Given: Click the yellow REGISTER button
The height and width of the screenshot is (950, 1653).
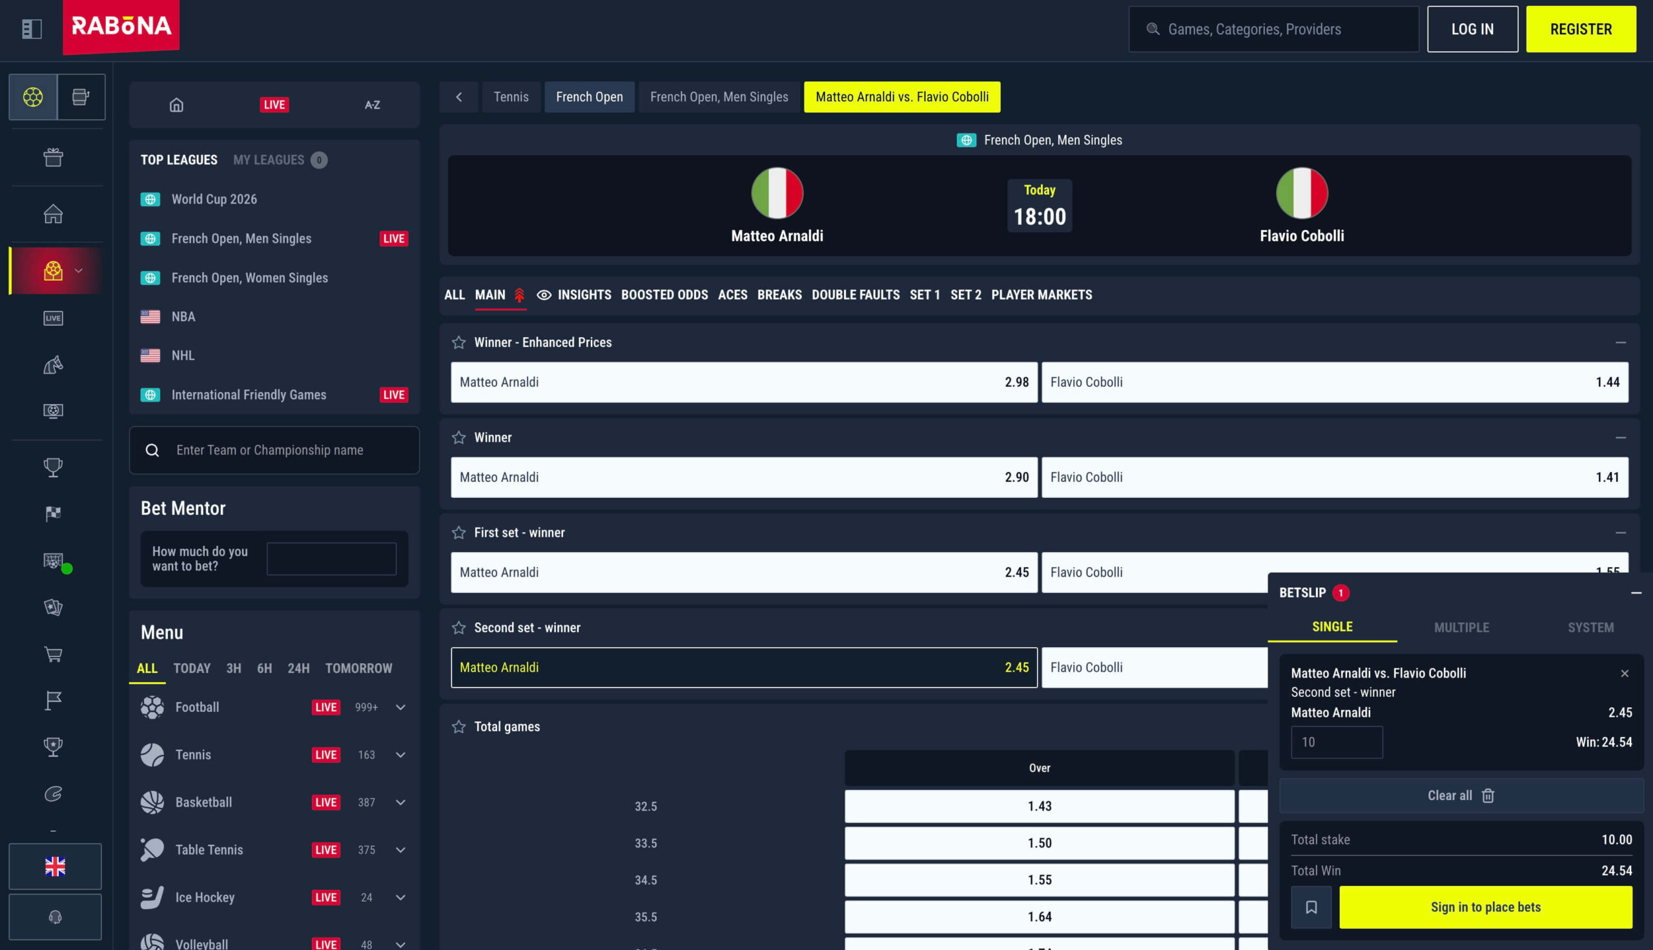Looking at the screenshot, I should (1581, 29).
